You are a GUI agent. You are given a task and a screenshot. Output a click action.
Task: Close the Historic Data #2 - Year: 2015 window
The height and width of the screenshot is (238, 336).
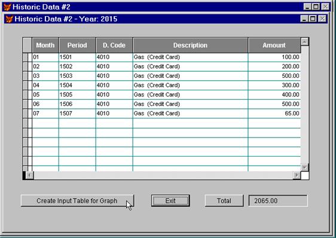click(x=322, y=19)
